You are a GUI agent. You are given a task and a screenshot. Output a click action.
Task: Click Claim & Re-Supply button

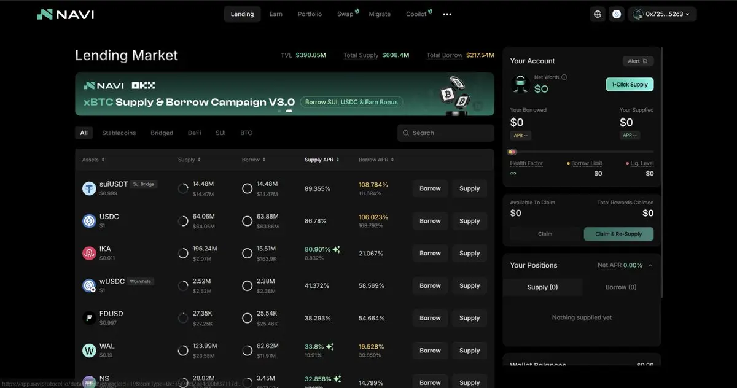[618, 234]
